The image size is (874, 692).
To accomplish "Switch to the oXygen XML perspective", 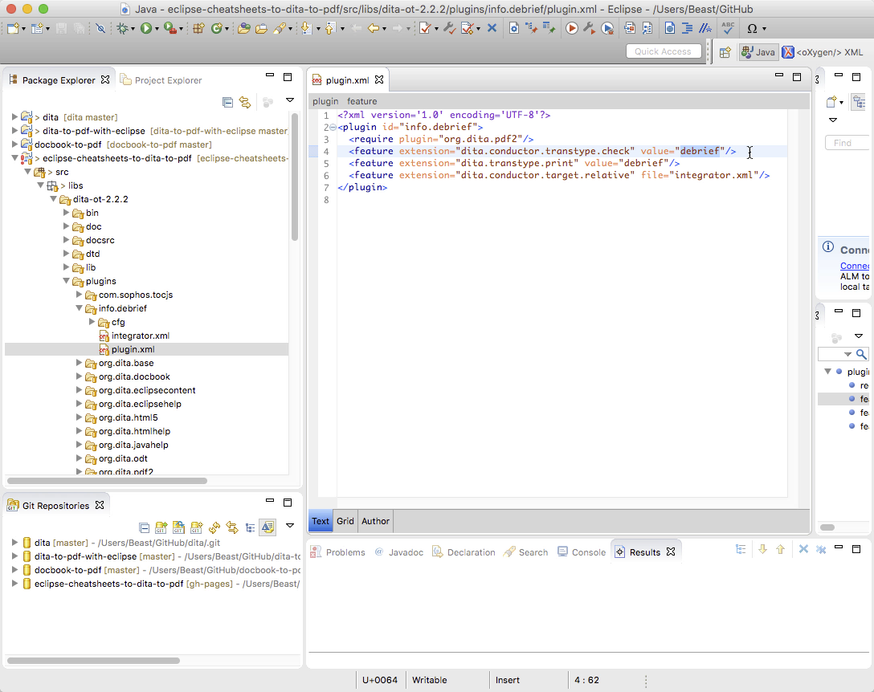I will pyautogui.click(x=823, y=52).
